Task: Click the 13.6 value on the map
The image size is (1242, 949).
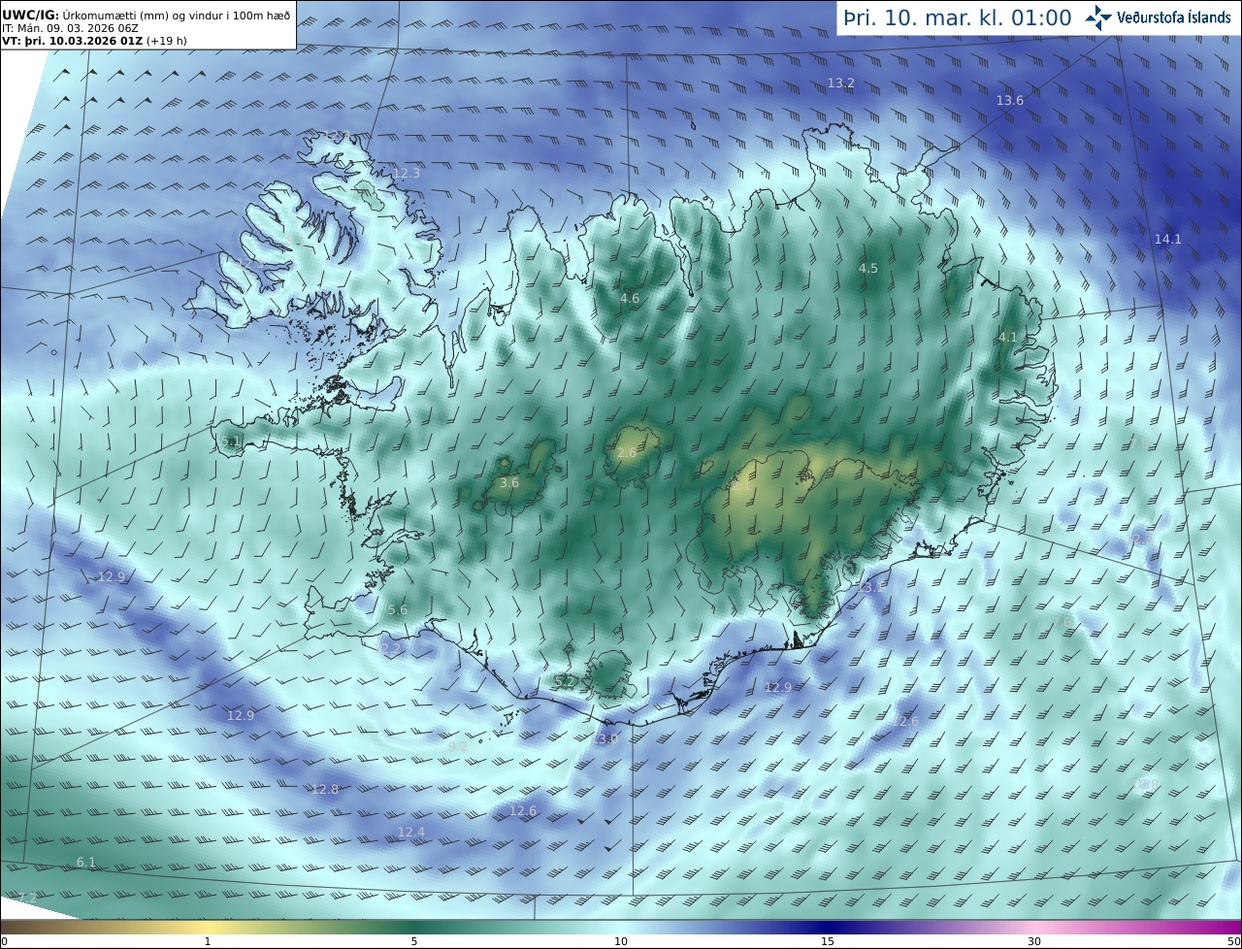Action: pyautogui.click(x=1010, y=100)
